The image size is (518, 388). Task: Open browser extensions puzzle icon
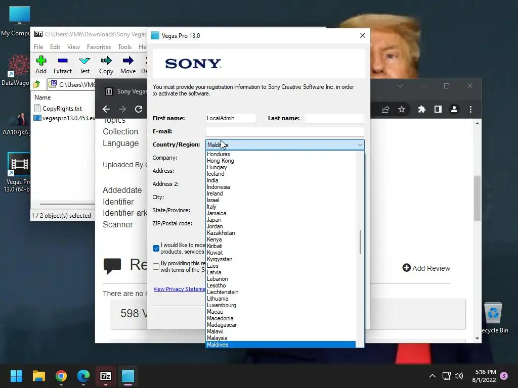coord(421,109)
